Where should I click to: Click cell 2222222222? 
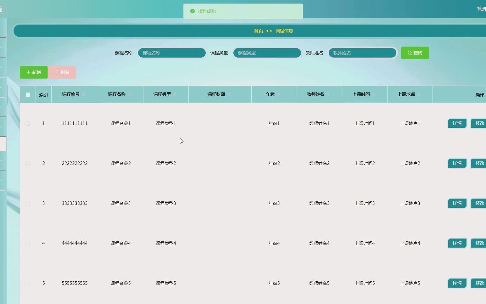point(75,163)
